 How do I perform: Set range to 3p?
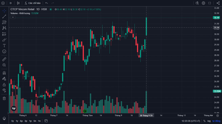(x=26, y=121)
